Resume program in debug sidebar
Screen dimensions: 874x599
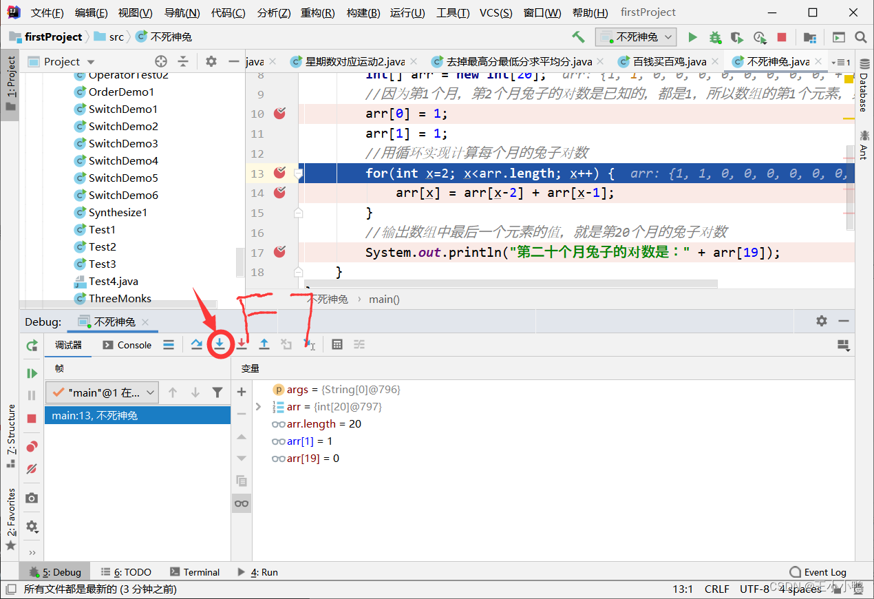tap(32, 373)
